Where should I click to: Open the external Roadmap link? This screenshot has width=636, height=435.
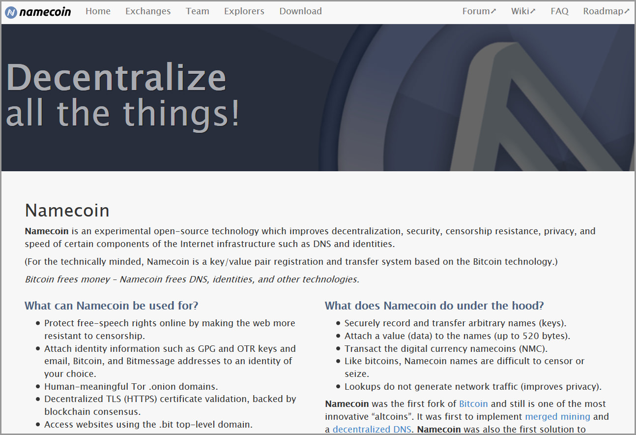(606, 11)
